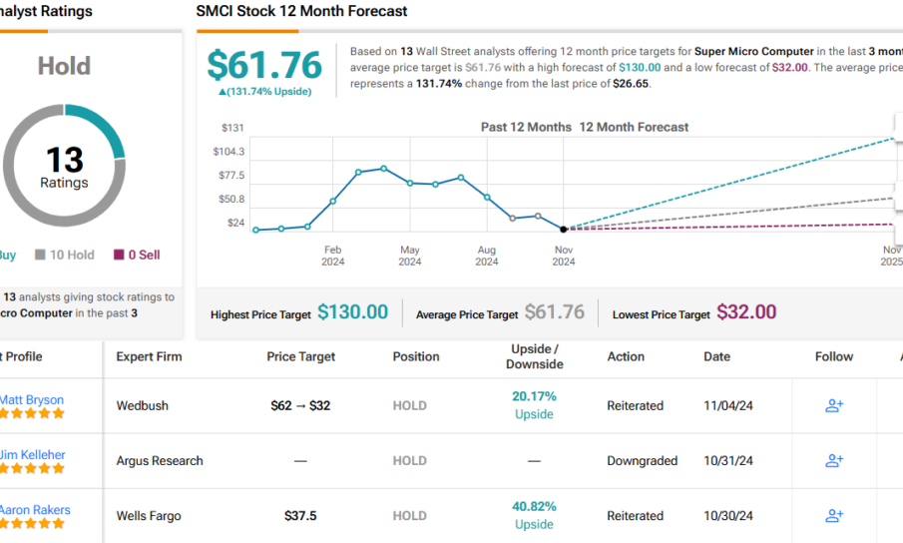The height and width of the screenshot is (543, 903).
Task: Click the $61.76 average price target value
Action: (x=555, y=312)
